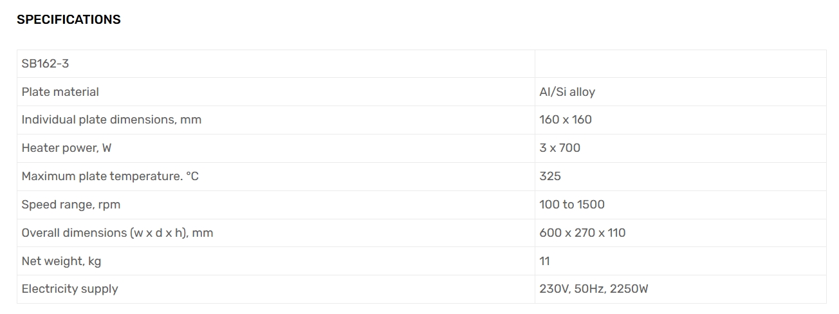Click the empty cell beside SB162-3
This screenshot has height=314, width=839.
pos(679,64)
